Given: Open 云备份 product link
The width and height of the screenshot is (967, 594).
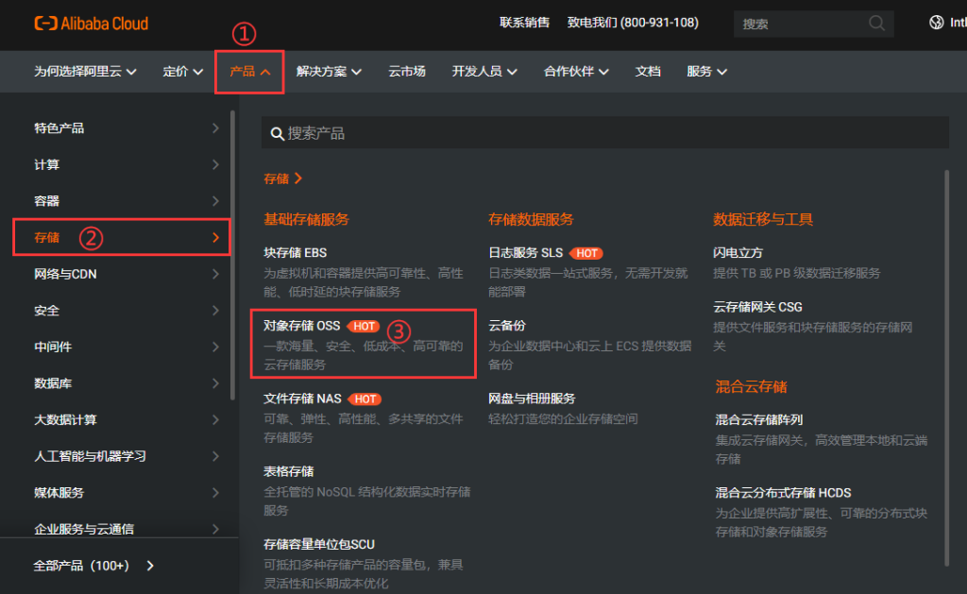Looking at the screenshot, I should click(x=507, y=326).
